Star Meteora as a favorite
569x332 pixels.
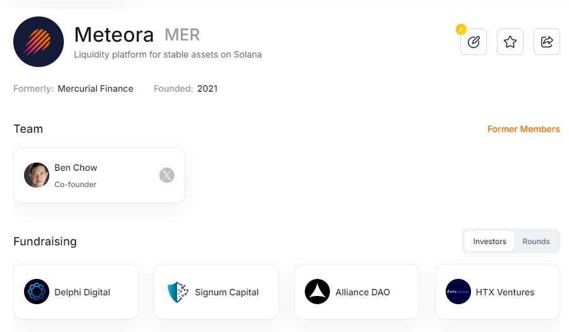510,42
